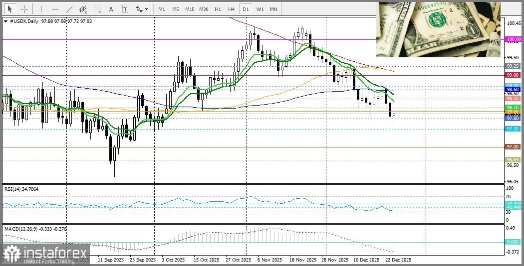Insert text with the A tool
Image resolution: width=524 pixels, height=266 pixels.
111,9
